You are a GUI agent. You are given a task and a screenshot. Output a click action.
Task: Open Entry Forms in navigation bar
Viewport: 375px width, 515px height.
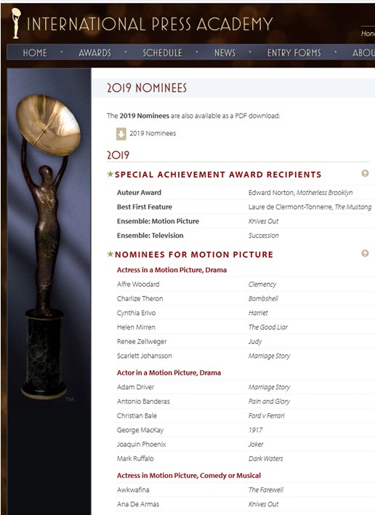pos(294,52)
